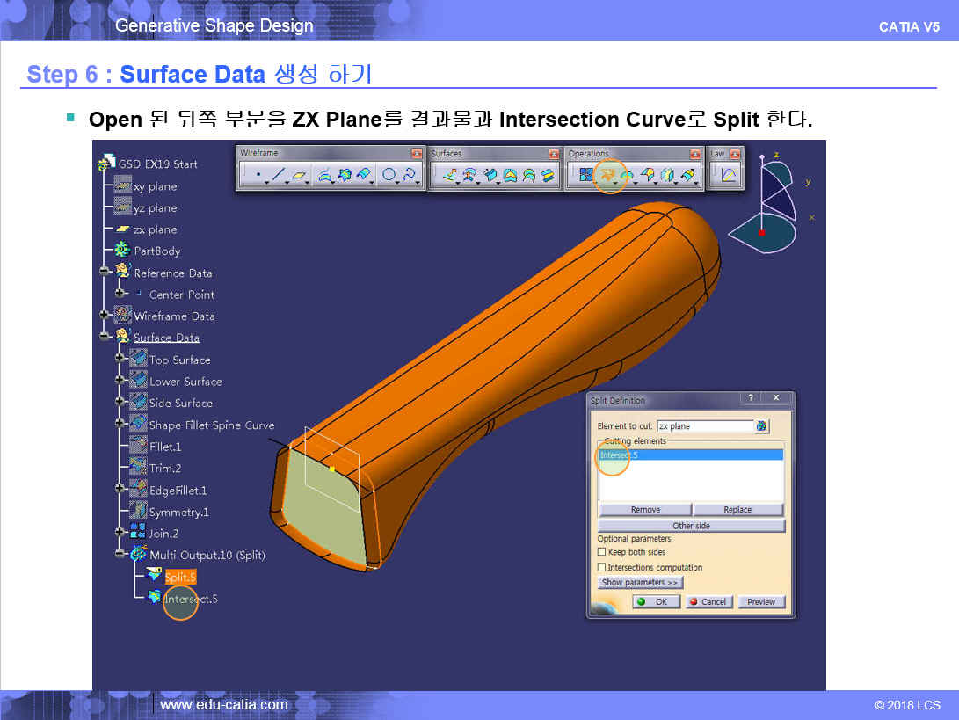
Task: Click the Circle tool in Wireframe toolbar
Action: pyautogui.click(x=389, y=175)
